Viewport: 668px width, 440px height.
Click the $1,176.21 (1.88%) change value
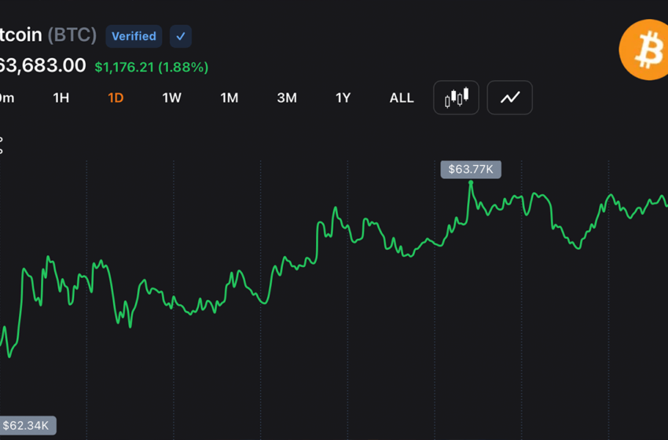151,68
